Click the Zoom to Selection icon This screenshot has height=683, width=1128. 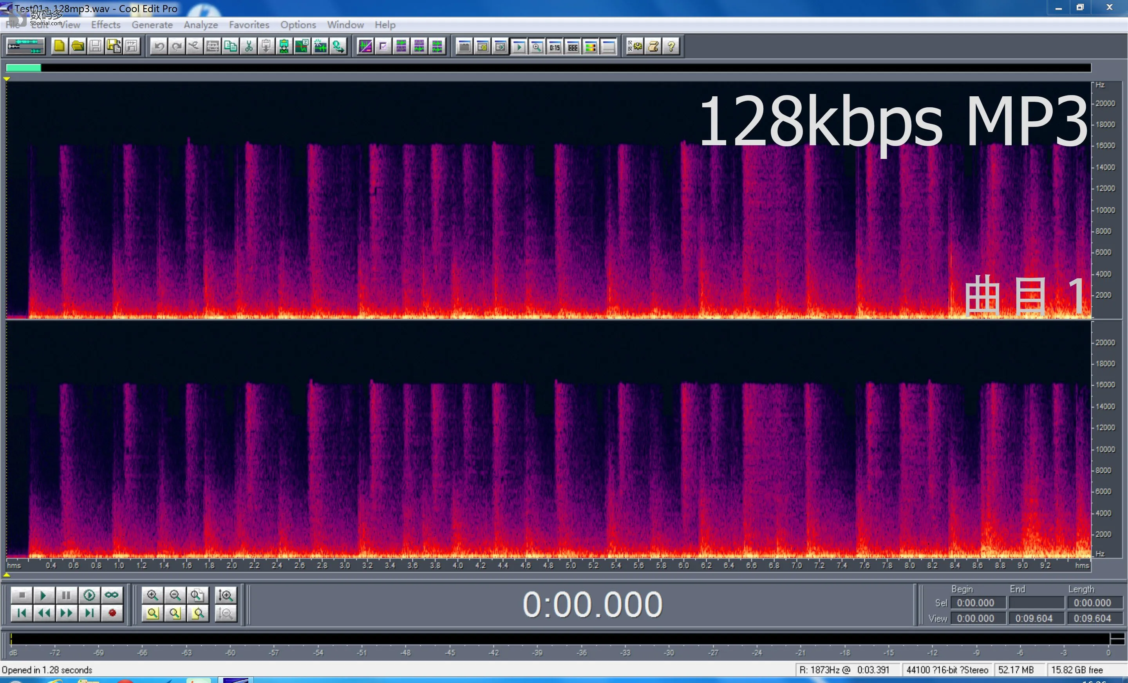pyautogui.click(x=152, y=613)
